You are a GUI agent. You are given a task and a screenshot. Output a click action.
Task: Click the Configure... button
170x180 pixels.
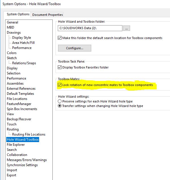click(x=75, y=48)
